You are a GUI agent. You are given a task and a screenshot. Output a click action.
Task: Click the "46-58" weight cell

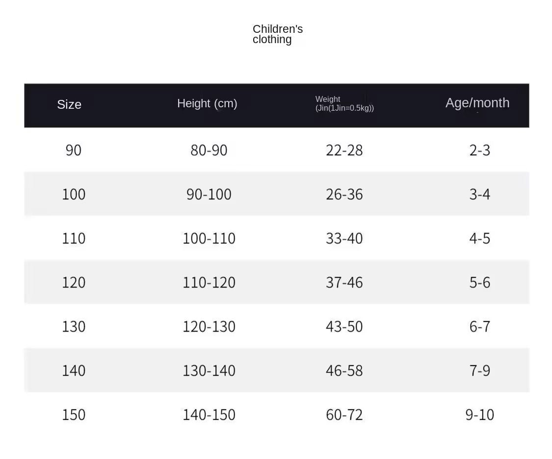coord(344,370)
